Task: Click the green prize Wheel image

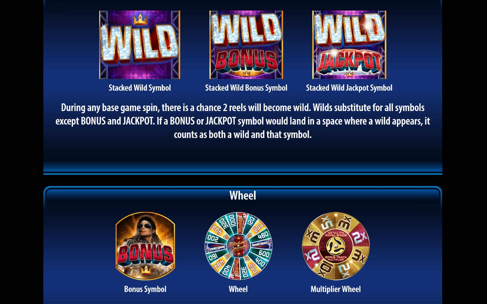Action: pyautogui.click(x=238, y=246)
